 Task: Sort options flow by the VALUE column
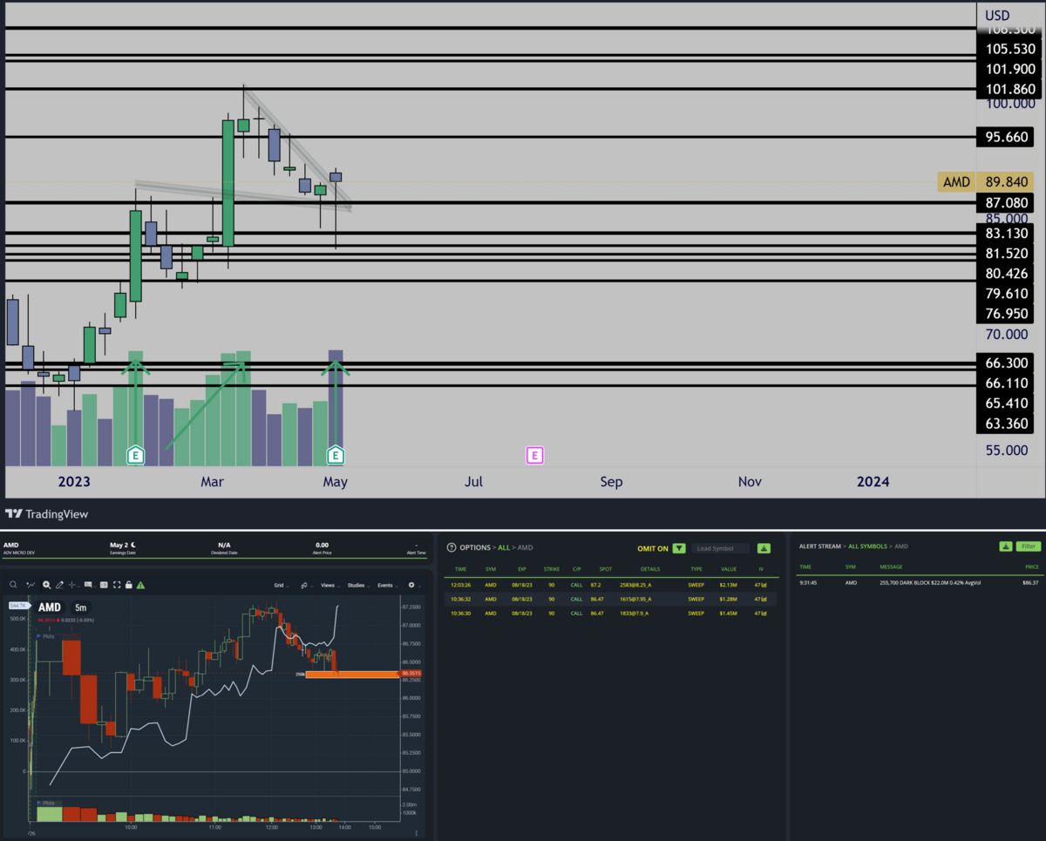(x=729, y=569)
